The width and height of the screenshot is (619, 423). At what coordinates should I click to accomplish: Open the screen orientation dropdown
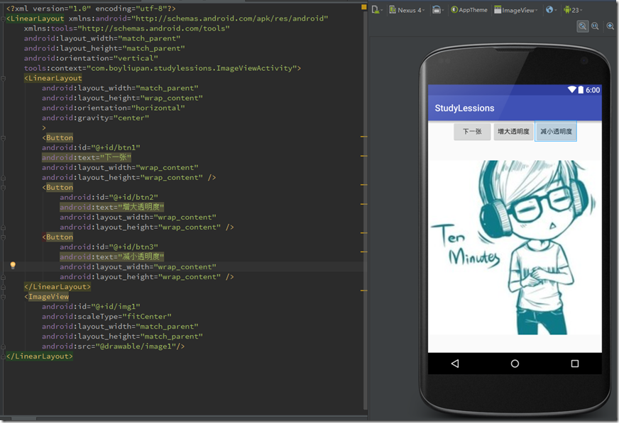[437, 10]
